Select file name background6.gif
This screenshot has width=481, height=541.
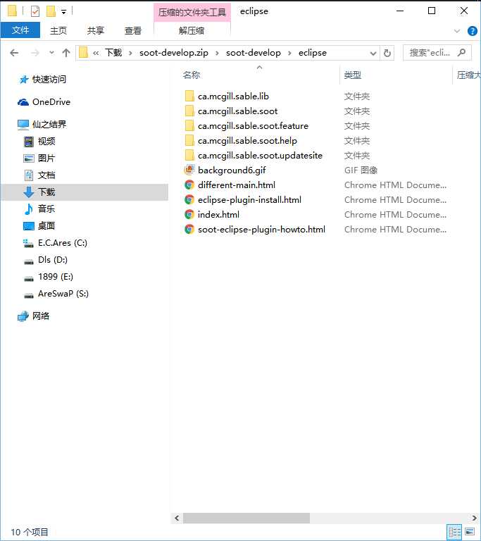[232, 170]
